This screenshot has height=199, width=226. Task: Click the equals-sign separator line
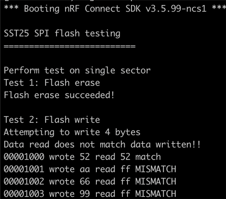[70, 46]
